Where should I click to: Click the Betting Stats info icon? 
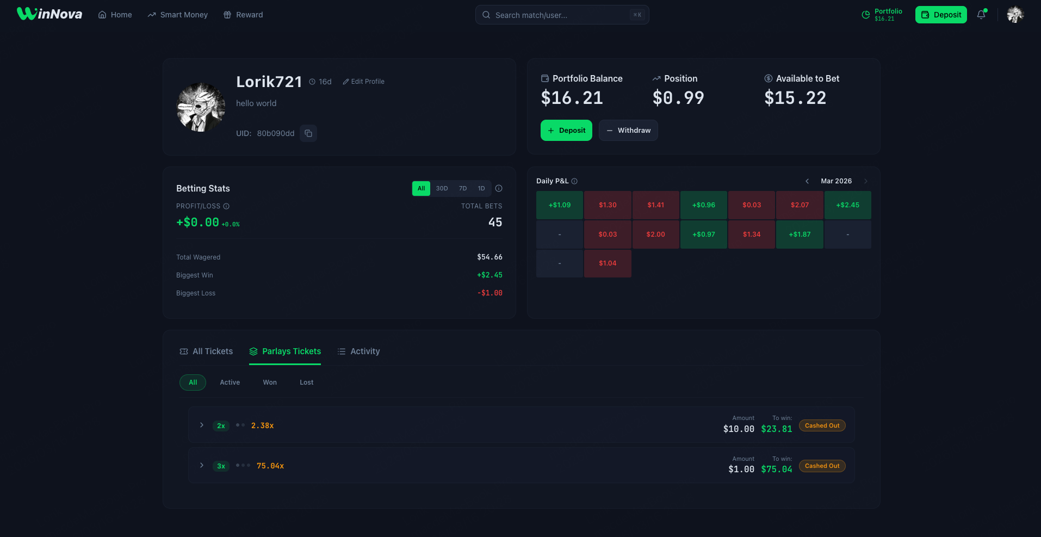click(x=499, y=188)
